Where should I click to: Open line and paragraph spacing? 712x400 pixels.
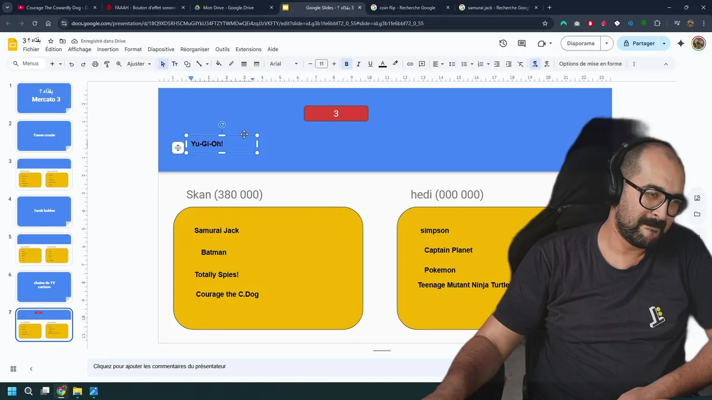(x=452, y=64)
